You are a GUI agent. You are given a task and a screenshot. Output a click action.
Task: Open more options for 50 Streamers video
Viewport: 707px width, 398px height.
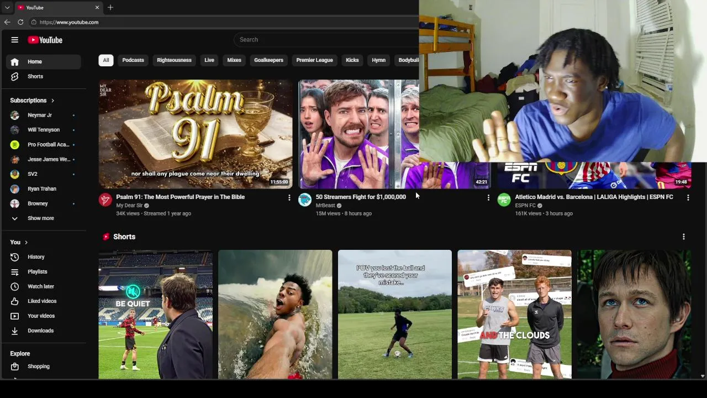point(488,197)
